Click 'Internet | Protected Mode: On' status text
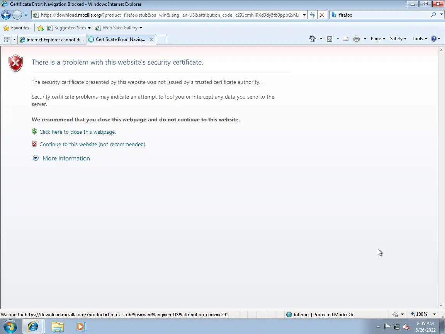Viewport: 445px width, 334px height. [x=324, y=314]
